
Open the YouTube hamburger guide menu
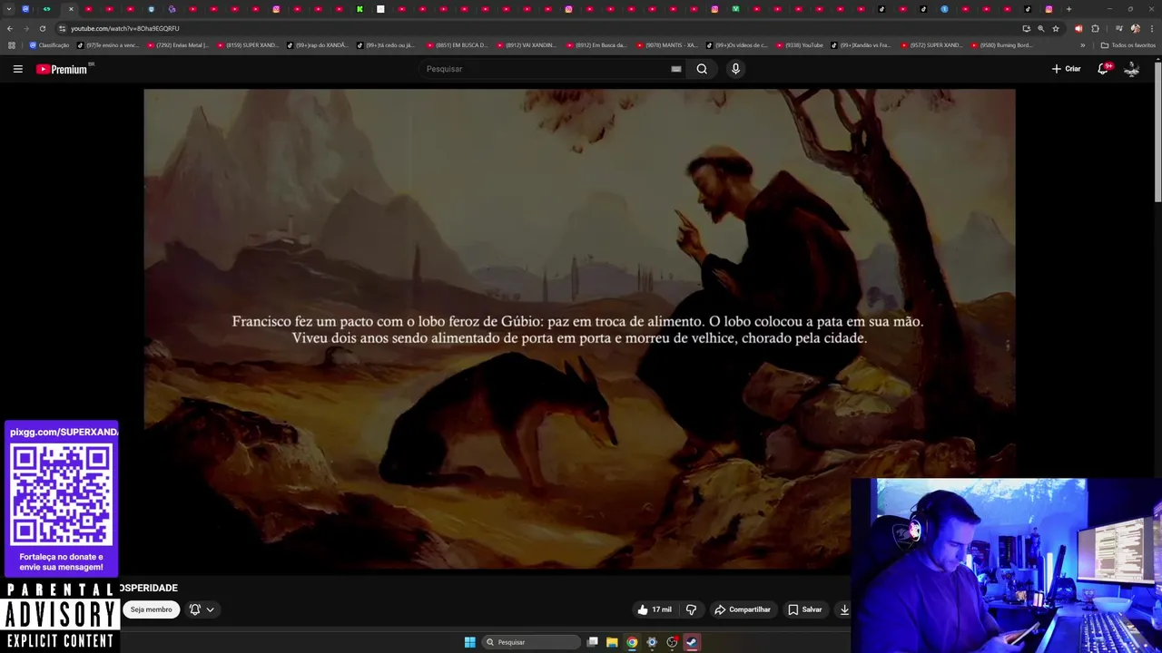point(17,69)
